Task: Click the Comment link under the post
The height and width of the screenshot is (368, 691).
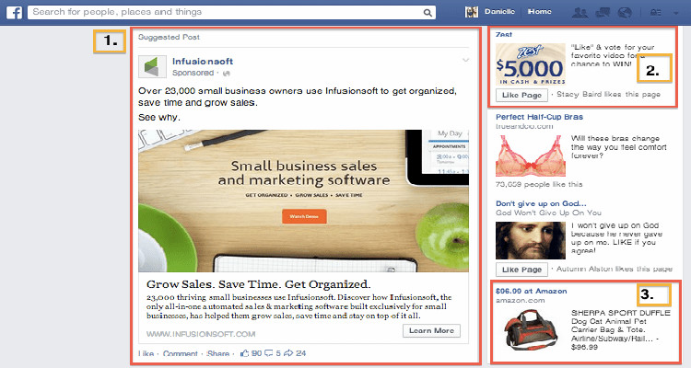Action: coord(181,353)
